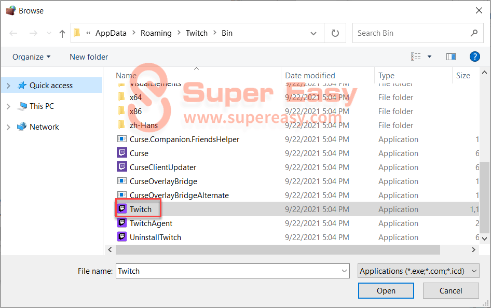Click the Roaming breadcrumb
Screen dimensions: 491x308
[156, 33]
